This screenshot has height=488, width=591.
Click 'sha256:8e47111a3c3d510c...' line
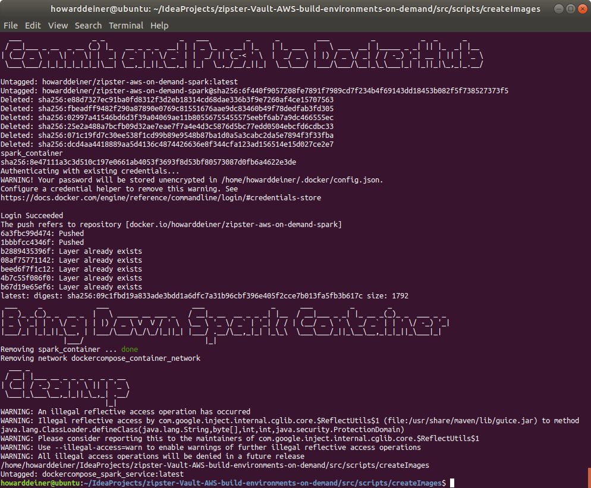[x=148, y=162]
